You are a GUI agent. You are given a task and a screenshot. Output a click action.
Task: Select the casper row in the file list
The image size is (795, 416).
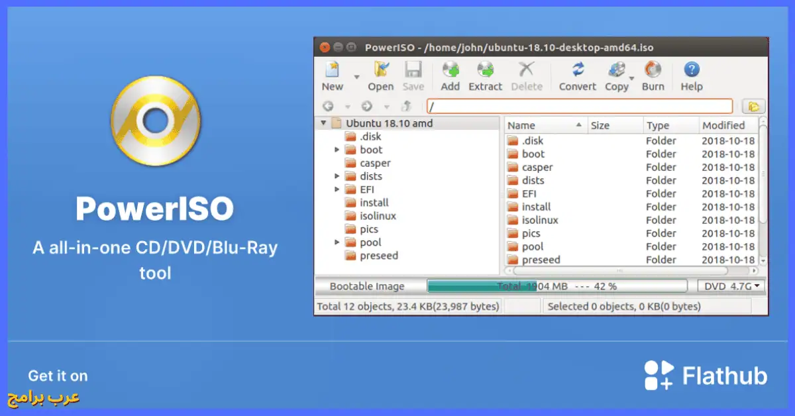631,167
